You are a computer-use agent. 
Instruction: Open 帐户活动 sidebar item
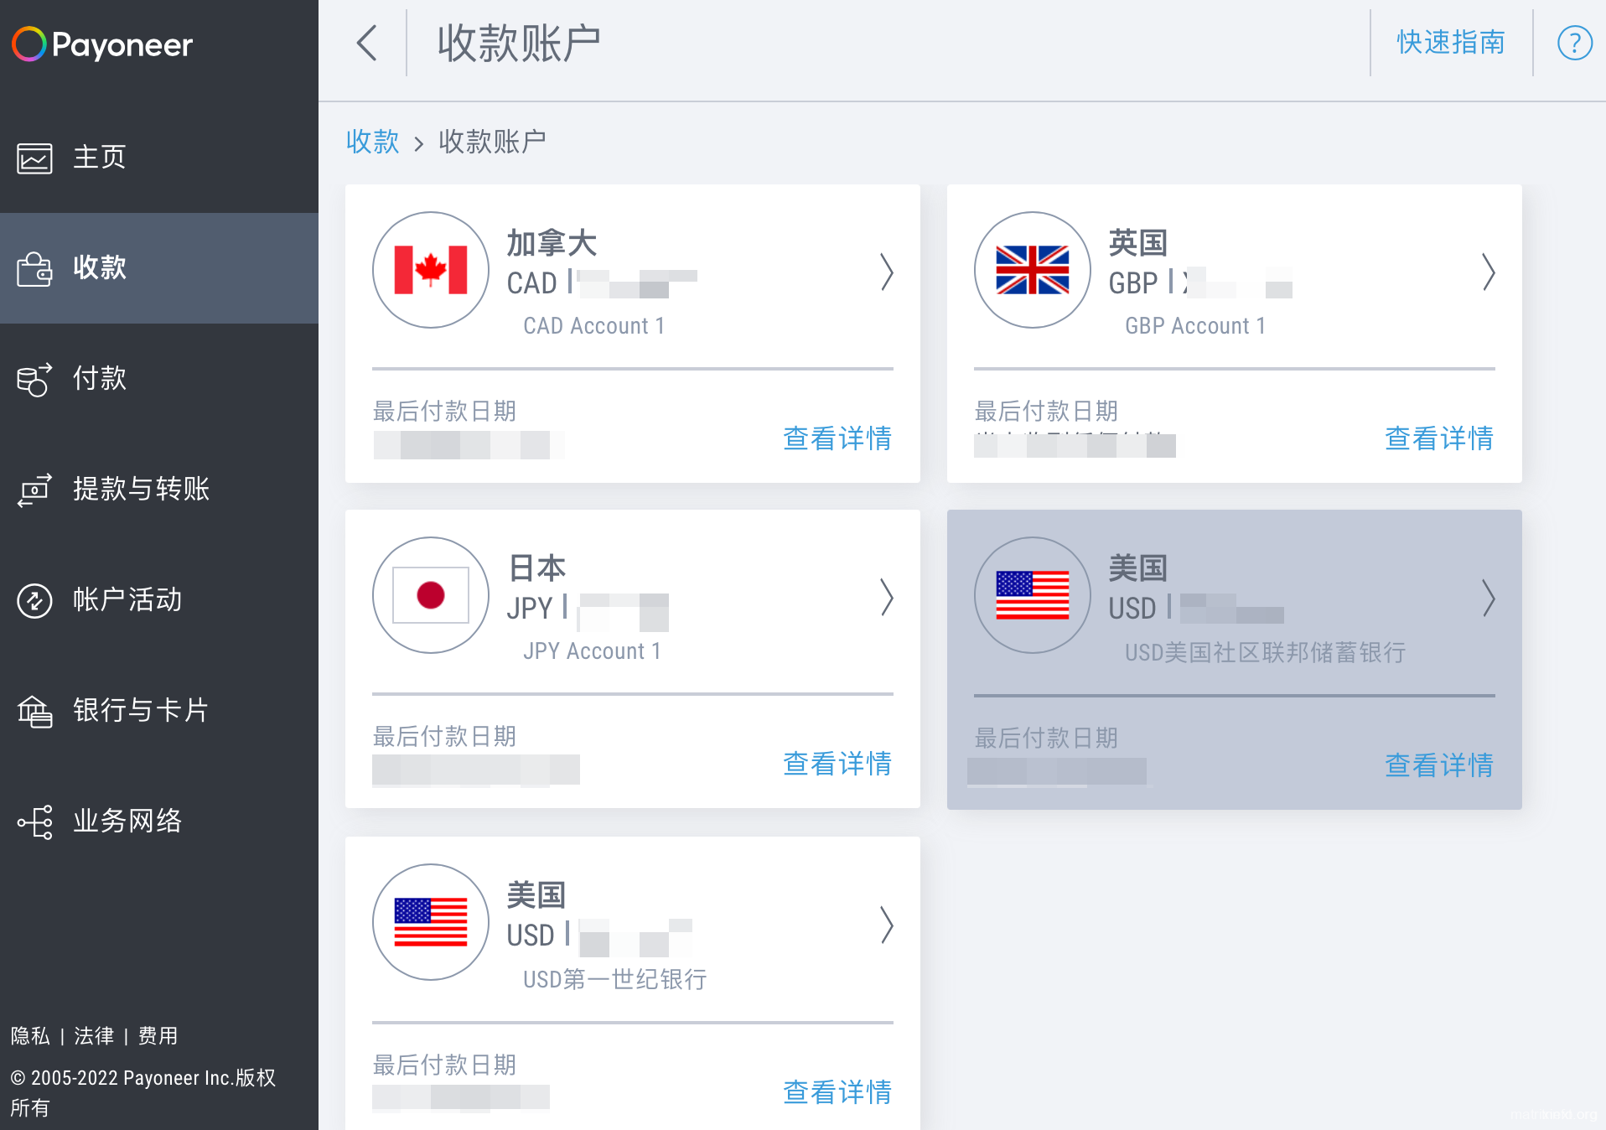point(159,600)
